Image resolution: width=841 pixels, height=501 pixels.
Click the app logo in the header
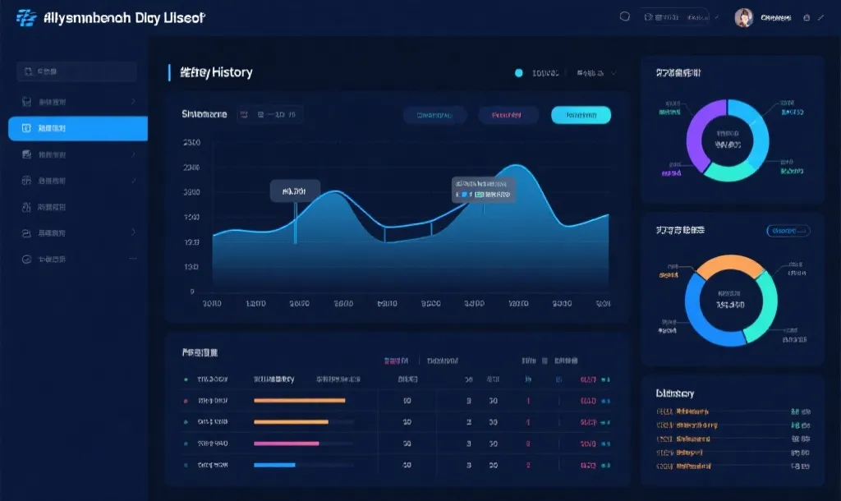(26, 17)
